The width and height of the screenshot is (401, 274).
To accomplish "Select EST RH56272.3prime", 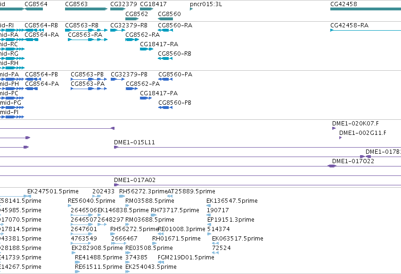I will [122, 196].
